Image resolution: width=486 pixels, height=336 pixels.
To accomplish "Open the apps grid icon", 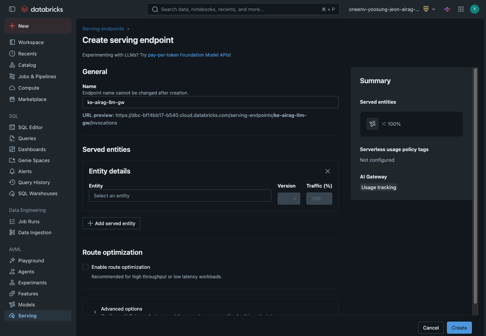I will 461,9.
